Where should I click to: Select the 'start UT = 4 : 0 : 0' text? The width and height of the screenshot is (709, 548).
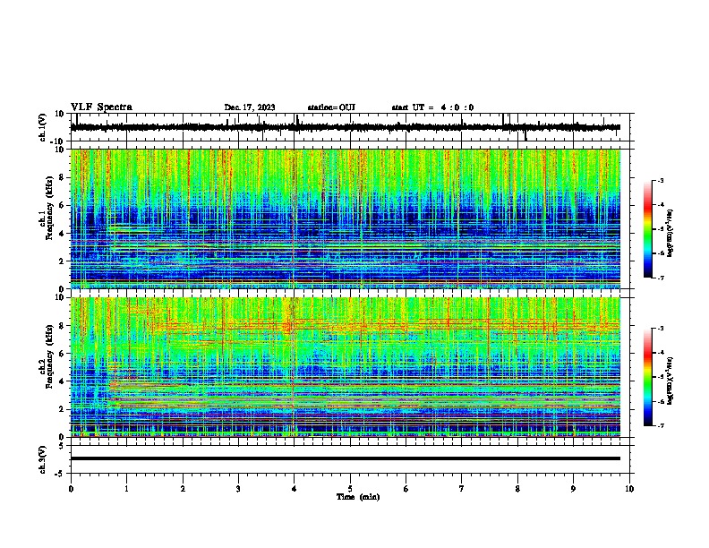pos(432,107)
